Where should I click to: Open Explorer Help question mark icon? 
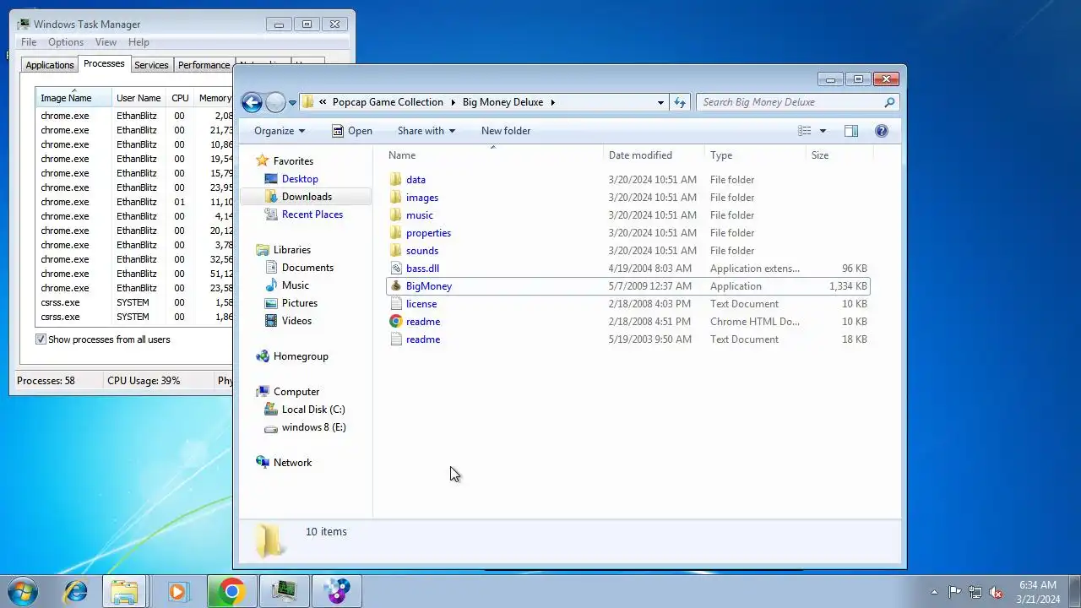[882, 131]
